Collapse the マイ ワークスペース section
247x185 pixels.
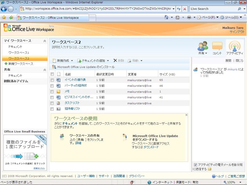[45, 41]
